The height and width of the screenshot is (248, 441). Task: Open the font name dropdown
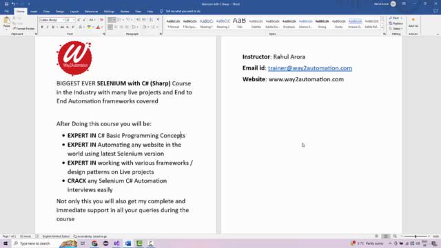pos(63,20)
